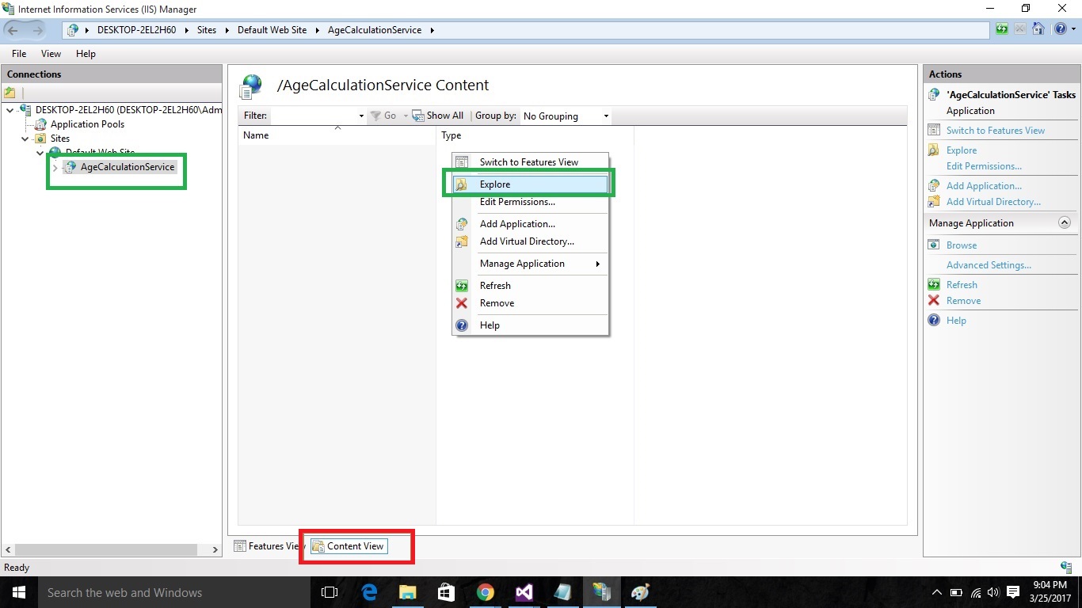
Task: Select Explore in the context menu
Action: pos(494,184)
